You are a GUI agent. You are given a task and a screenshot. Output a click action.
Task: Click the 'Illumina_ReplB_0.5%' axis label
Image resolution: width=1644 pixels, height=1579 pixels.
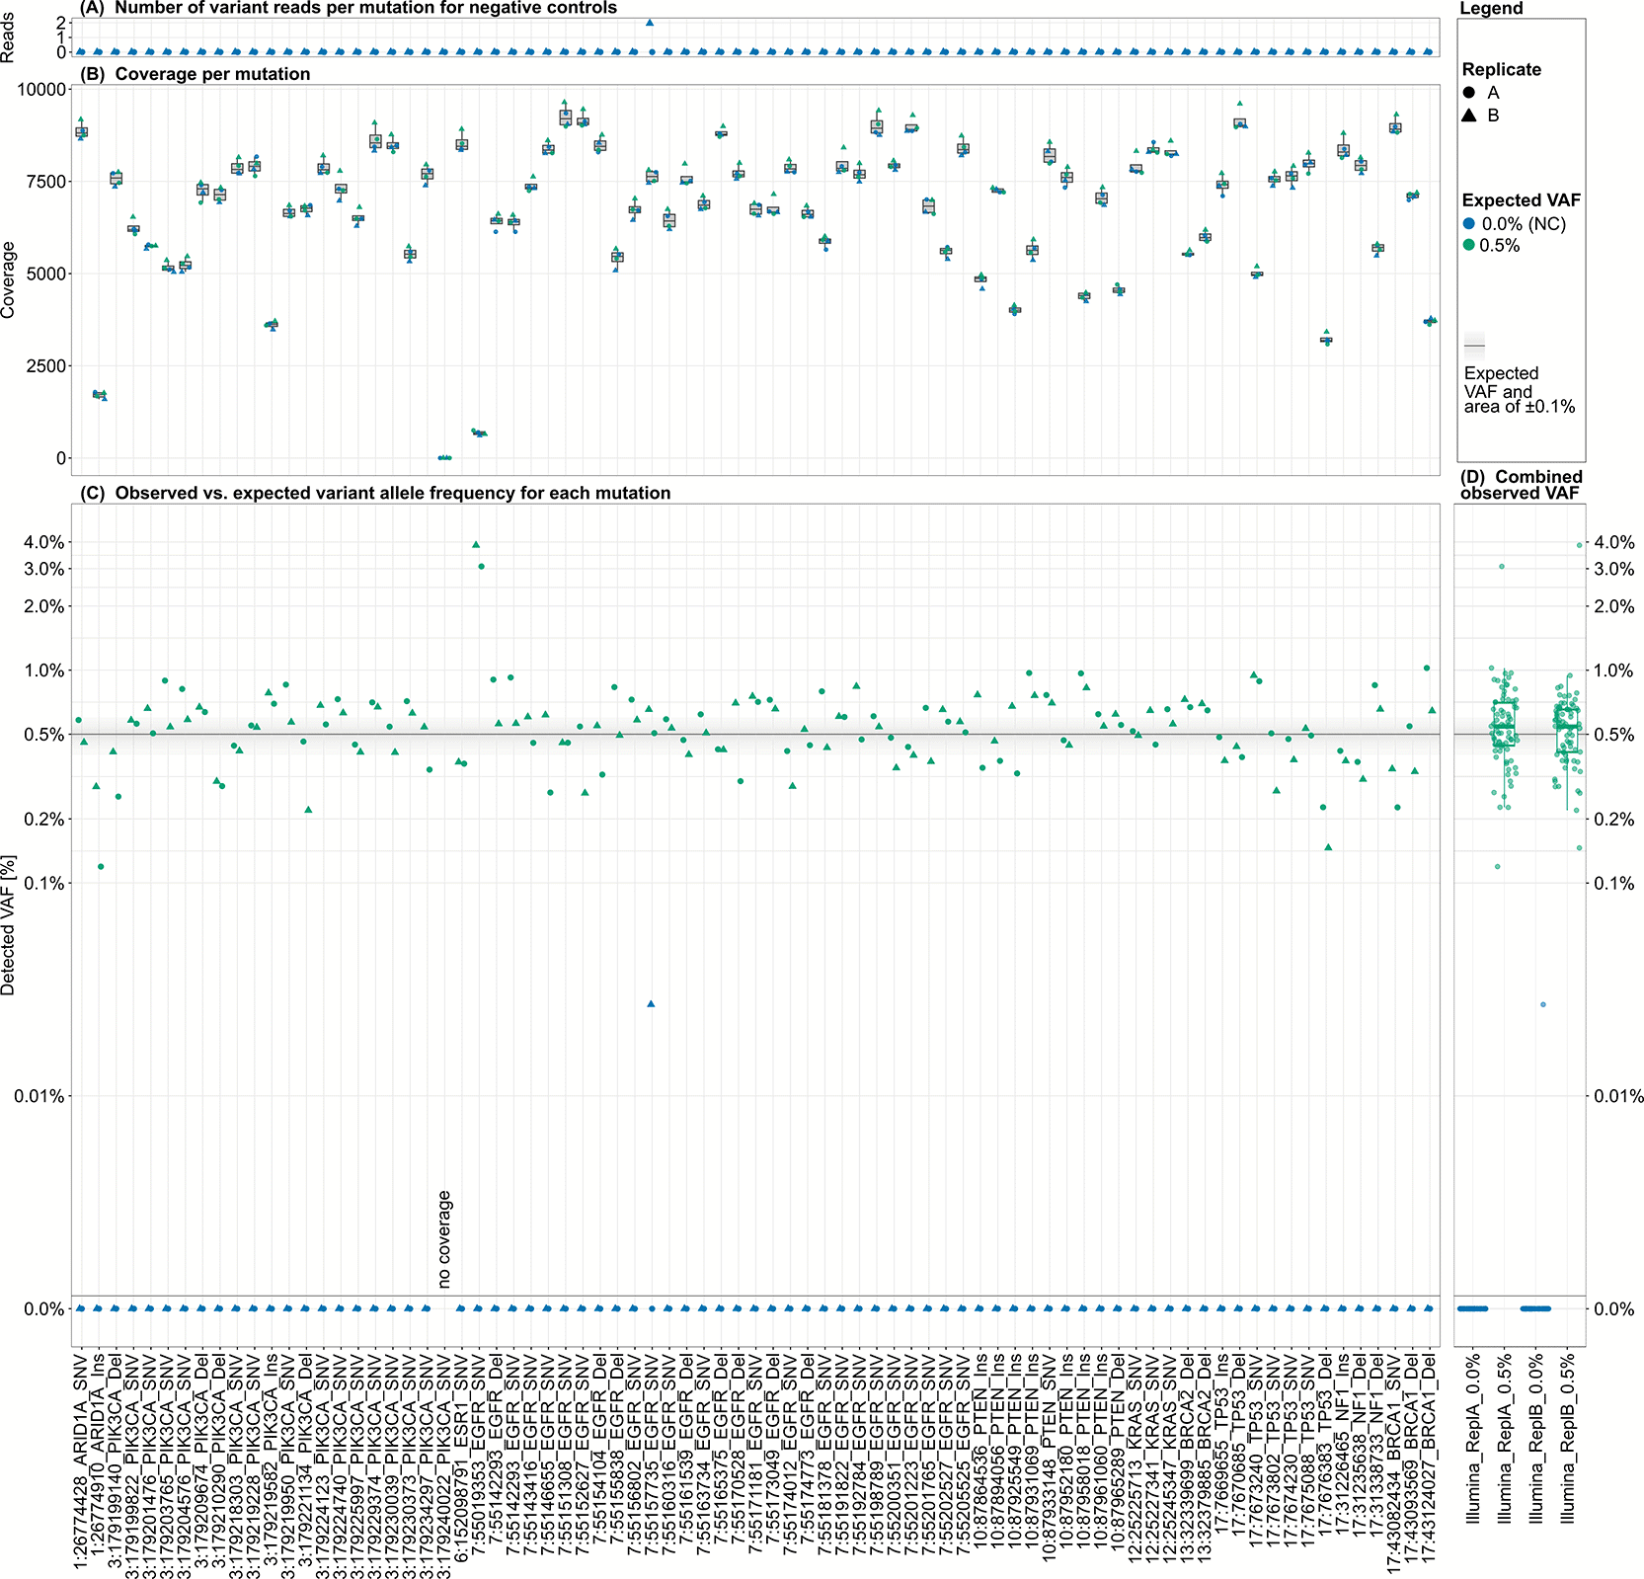[1567, 1439]
